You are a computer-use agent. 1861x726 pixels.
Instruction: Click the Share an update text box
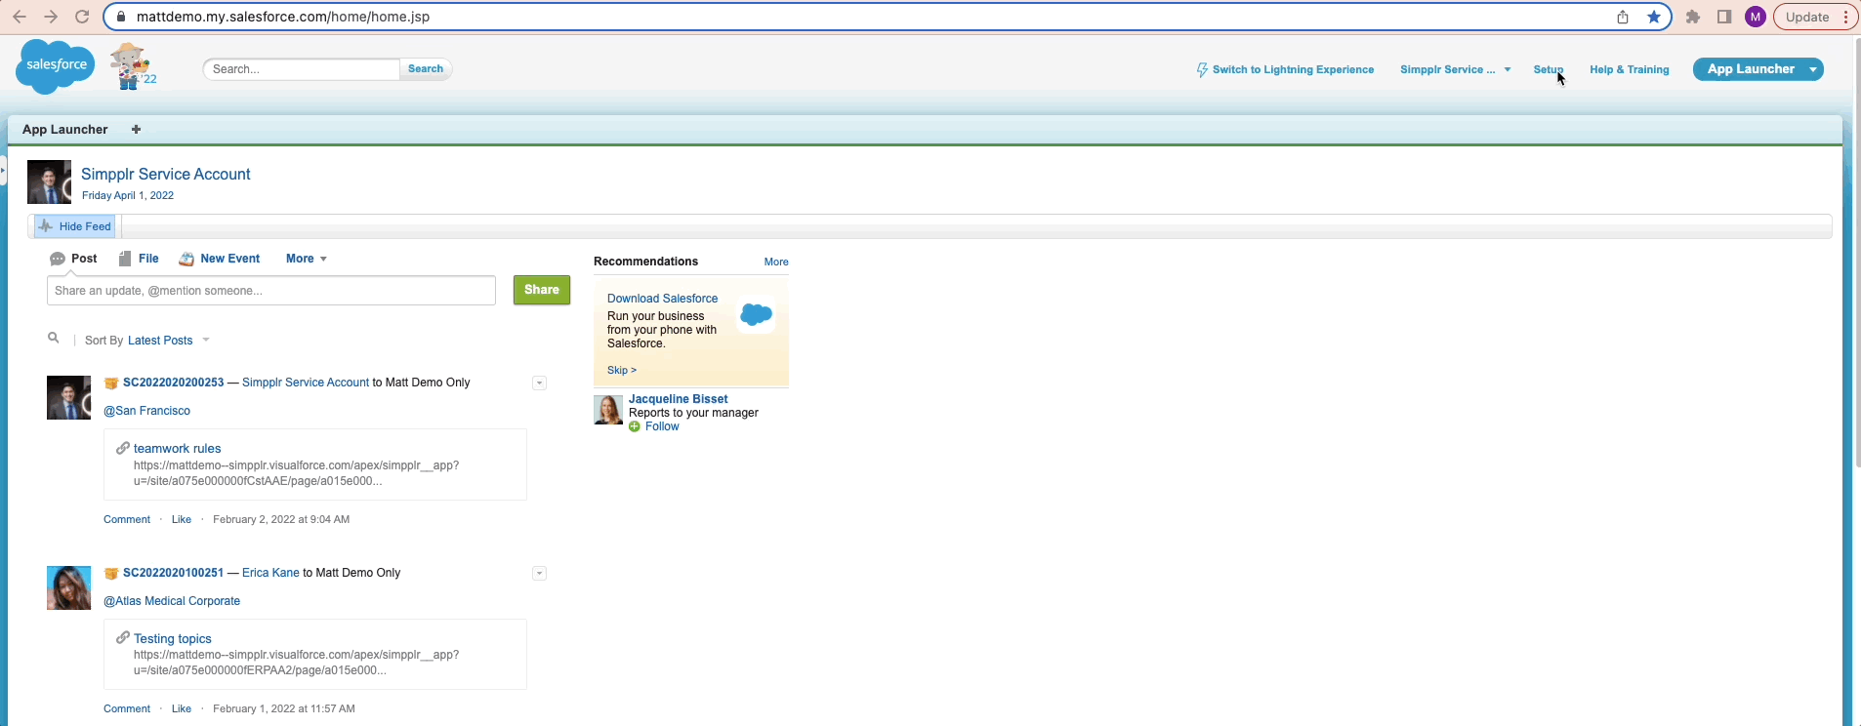pyautogui.click(x=270, y=291)
